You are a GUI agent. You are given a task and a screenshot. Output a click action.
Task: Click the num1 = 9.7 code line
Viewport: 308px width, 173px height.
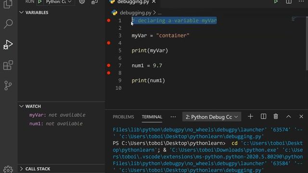point(147,65)
